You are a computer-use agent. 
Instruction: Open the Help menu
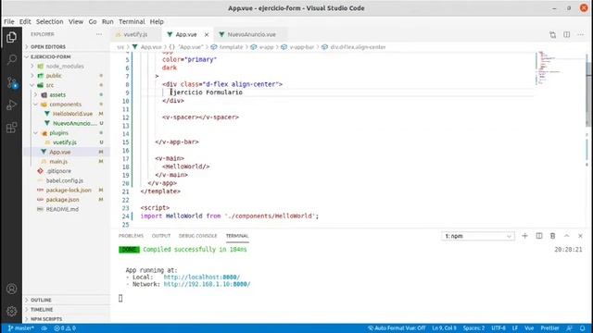point(157,22)
